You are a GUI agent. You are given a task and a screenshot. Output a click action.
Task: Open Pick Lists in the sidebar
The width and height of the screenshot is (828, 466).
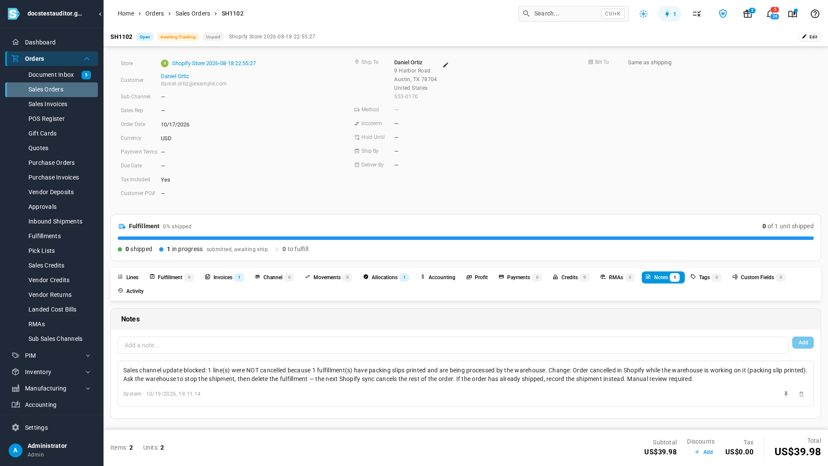point(51,251)
